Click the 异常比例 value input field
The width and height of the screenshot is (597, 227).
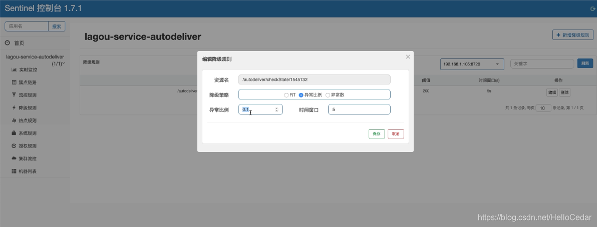tap(260, 109)
